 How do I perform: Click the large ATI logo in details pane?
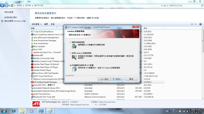coord(36,104)
